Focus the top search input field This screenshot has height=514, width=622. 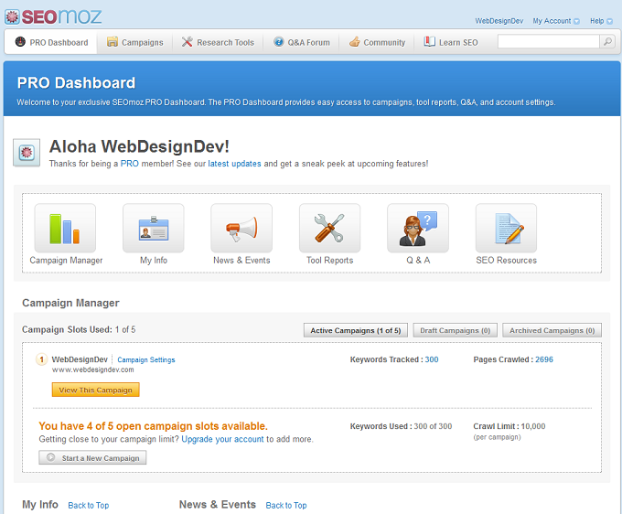(548, 41)
